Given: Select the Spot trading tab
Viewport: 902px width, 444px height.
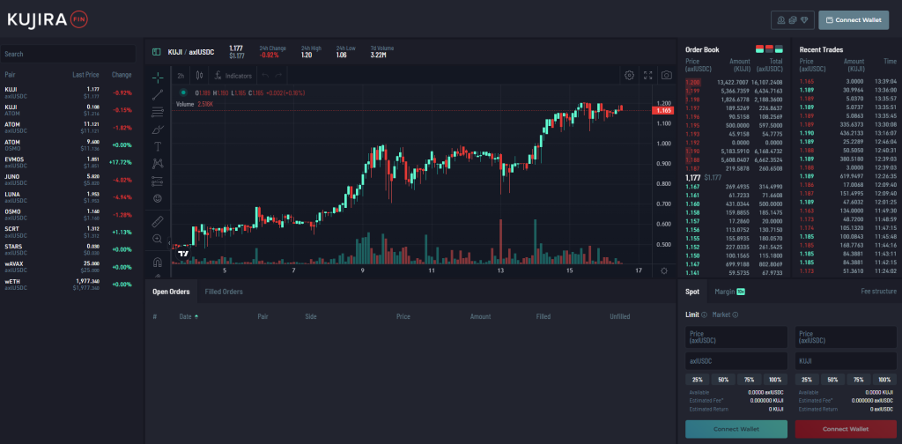Looking at the screenshot, I should pos(692,292).
